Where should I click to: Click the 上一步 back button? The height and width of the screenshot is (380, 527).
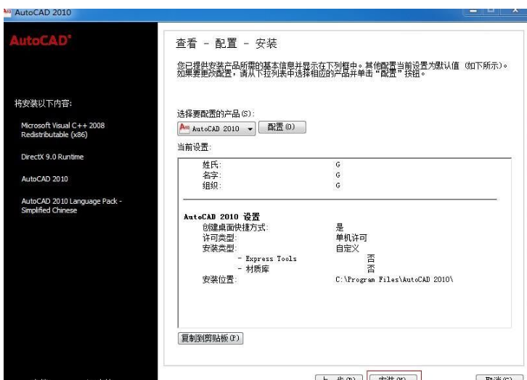[x=339, y=377]
